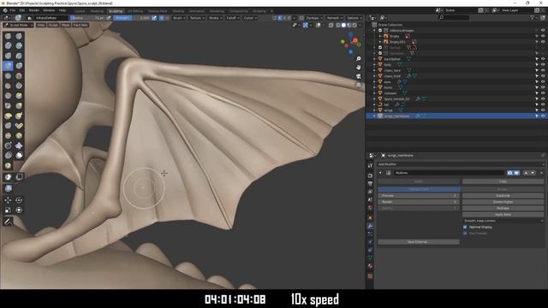Open the Texture settings dropdown
548x308 pixels.
(197, 18)
